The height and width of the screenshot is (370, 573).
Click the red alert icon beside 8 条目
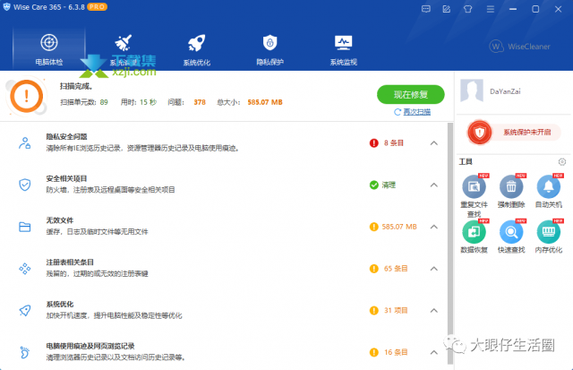(x=374, y=143)
